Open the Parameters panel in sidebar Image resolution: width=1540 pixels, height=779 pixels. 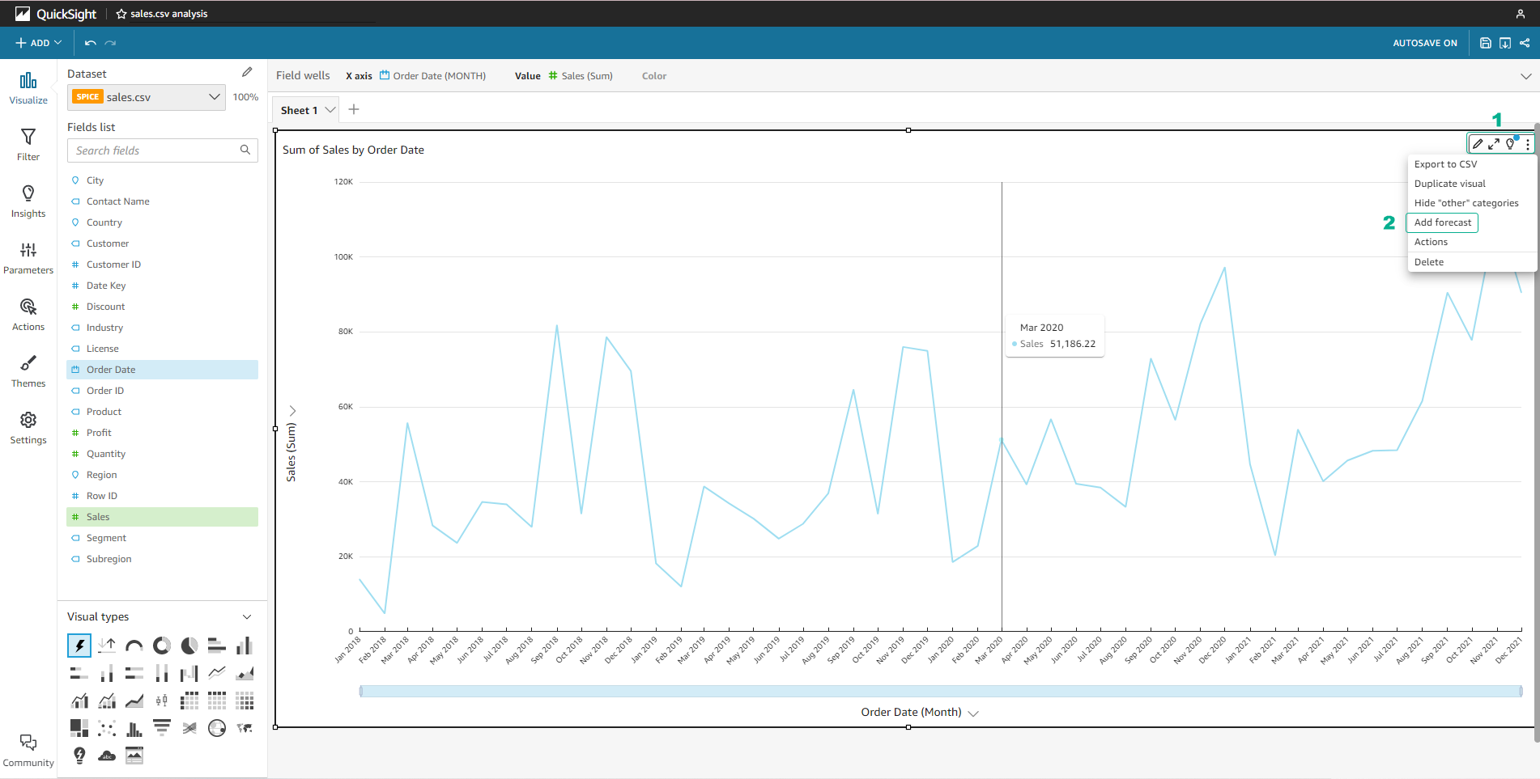coord(28,258)
